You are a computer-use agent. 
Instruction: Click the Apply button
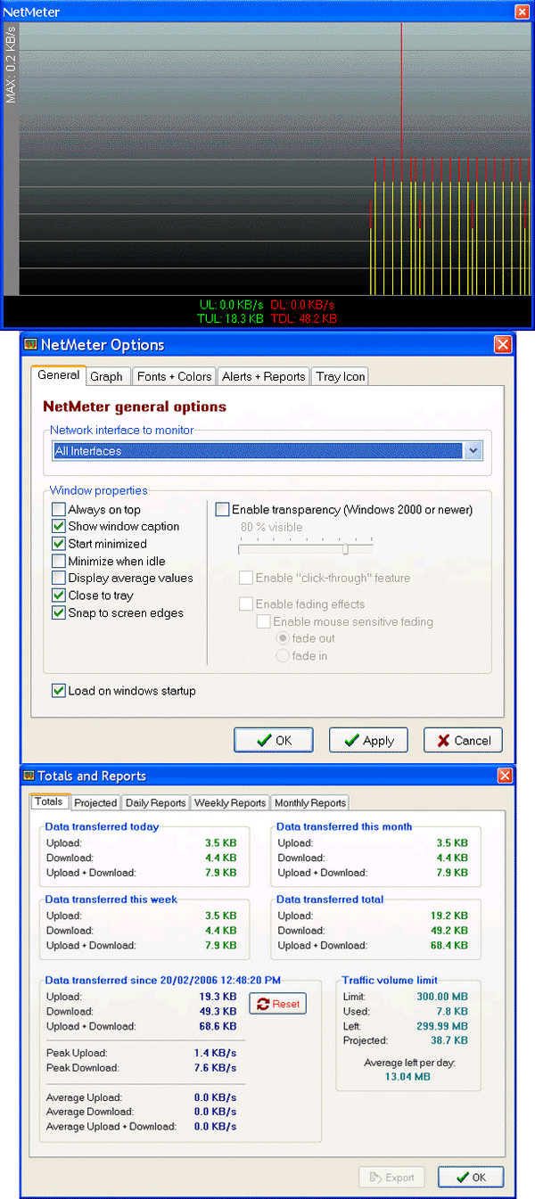[368, 740]
